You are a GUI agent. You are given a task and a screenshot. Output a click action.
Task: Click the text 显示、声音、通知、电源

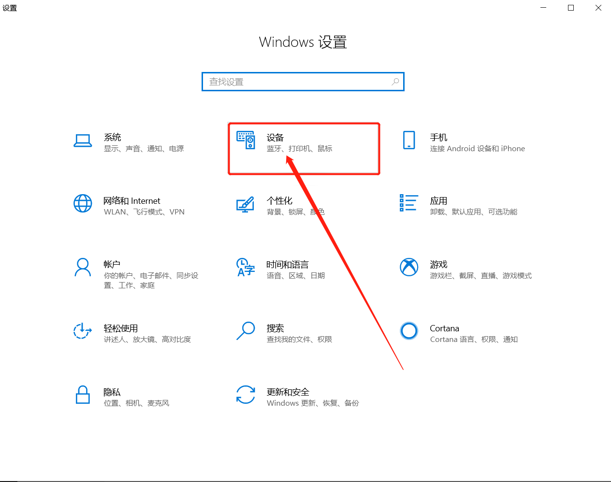coord(144,149)
